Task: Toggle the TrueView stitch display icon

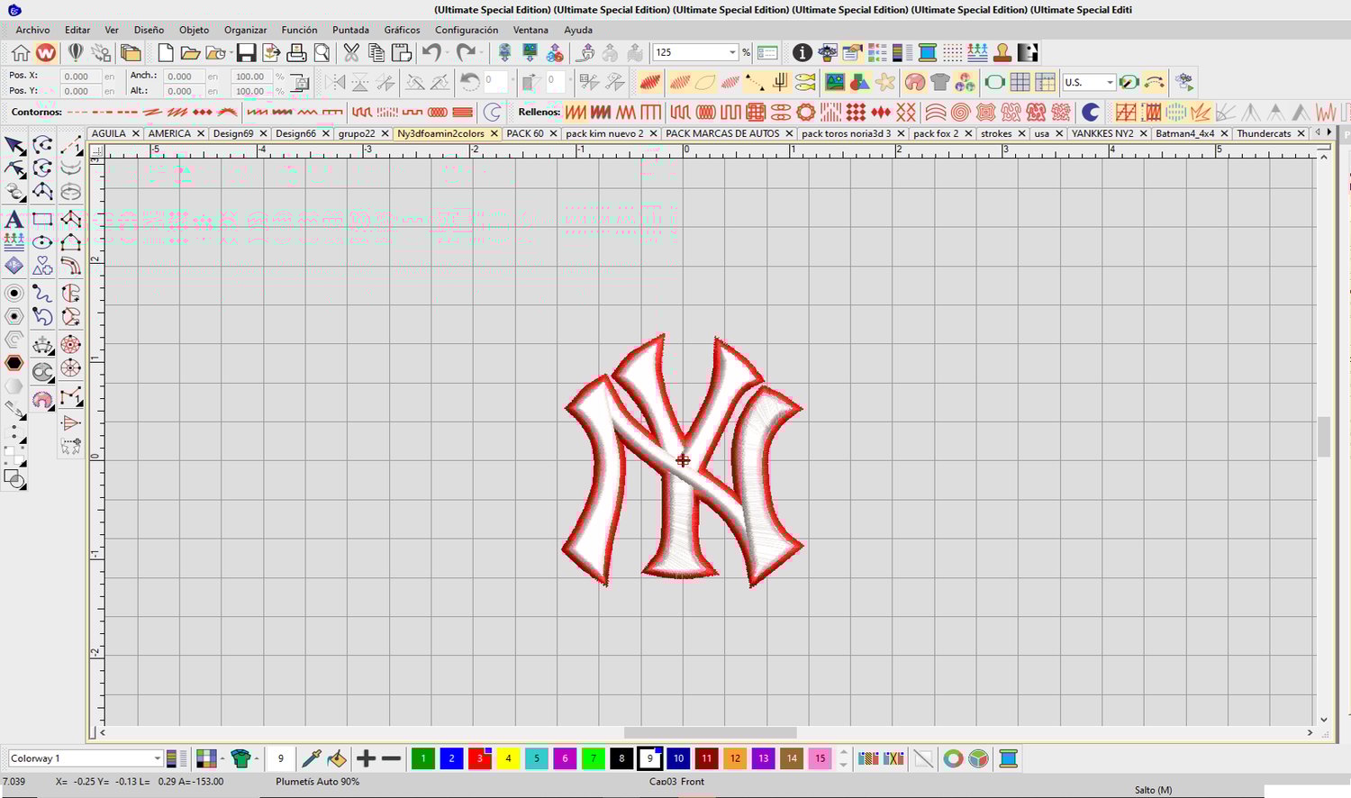Action: coord(650,82)
